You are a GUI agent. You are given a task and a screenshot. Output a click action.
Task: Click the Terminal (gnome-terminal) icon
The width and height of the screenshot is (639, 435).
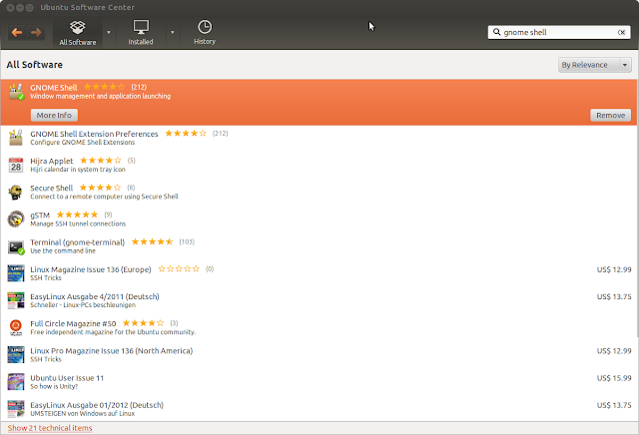[16, 246]
